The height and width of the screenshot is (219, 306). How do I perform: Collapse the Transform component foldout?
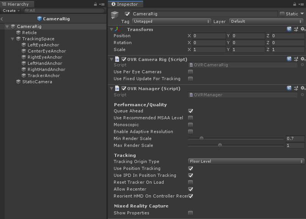click(x=112, y=30)
